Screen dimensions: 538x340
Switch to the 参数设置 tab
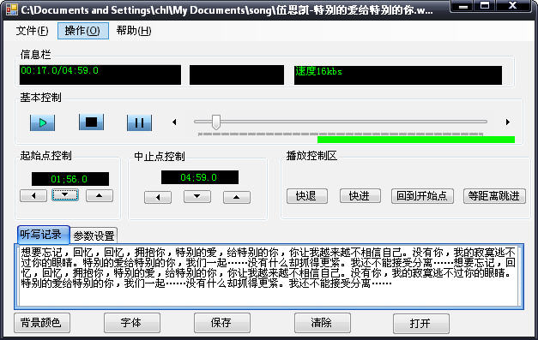coord(94,236)
